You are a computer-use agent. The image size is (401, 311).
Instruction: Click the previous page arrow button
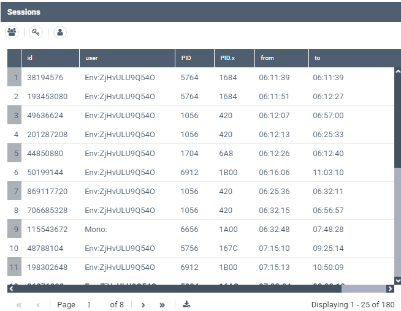(x=37, y=304)
